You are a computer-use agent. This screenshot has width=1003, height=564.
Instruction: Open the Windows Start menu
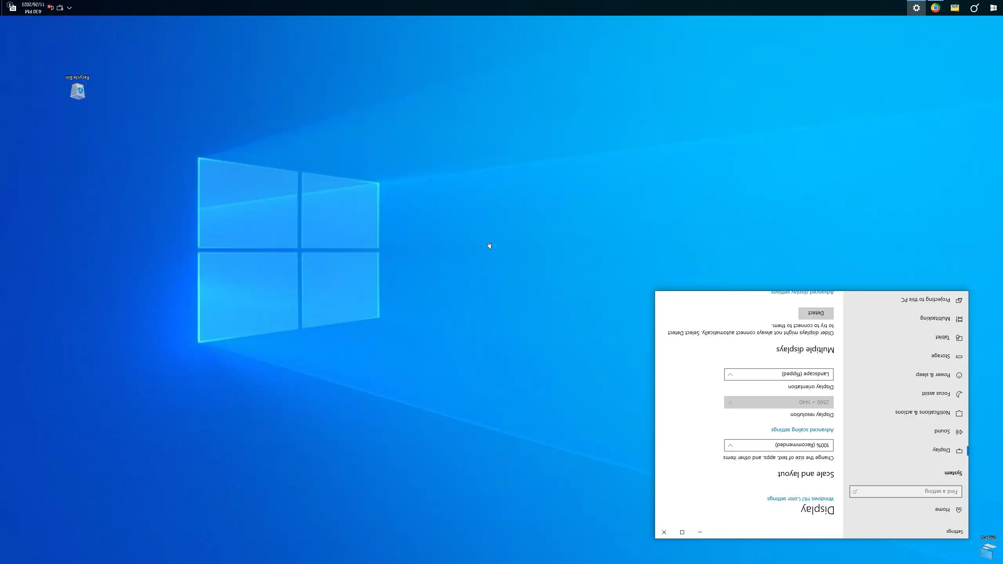click(993, 8)
